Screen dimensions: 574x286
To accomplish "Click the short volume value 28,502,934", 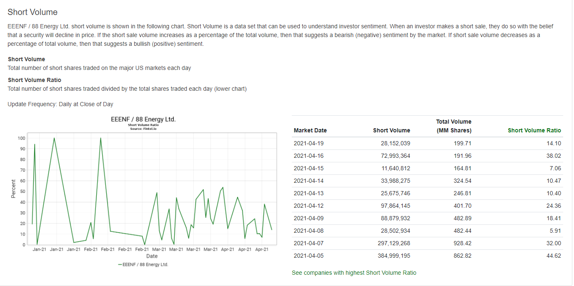I will coord(395,231).
